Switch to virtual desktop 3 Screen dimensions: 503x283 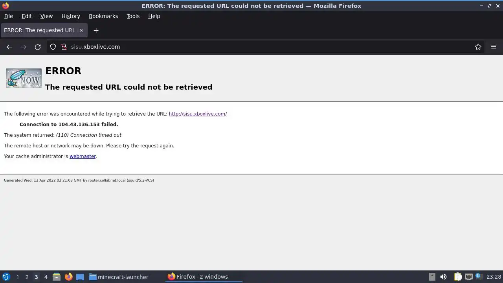(x=36, y=277)
